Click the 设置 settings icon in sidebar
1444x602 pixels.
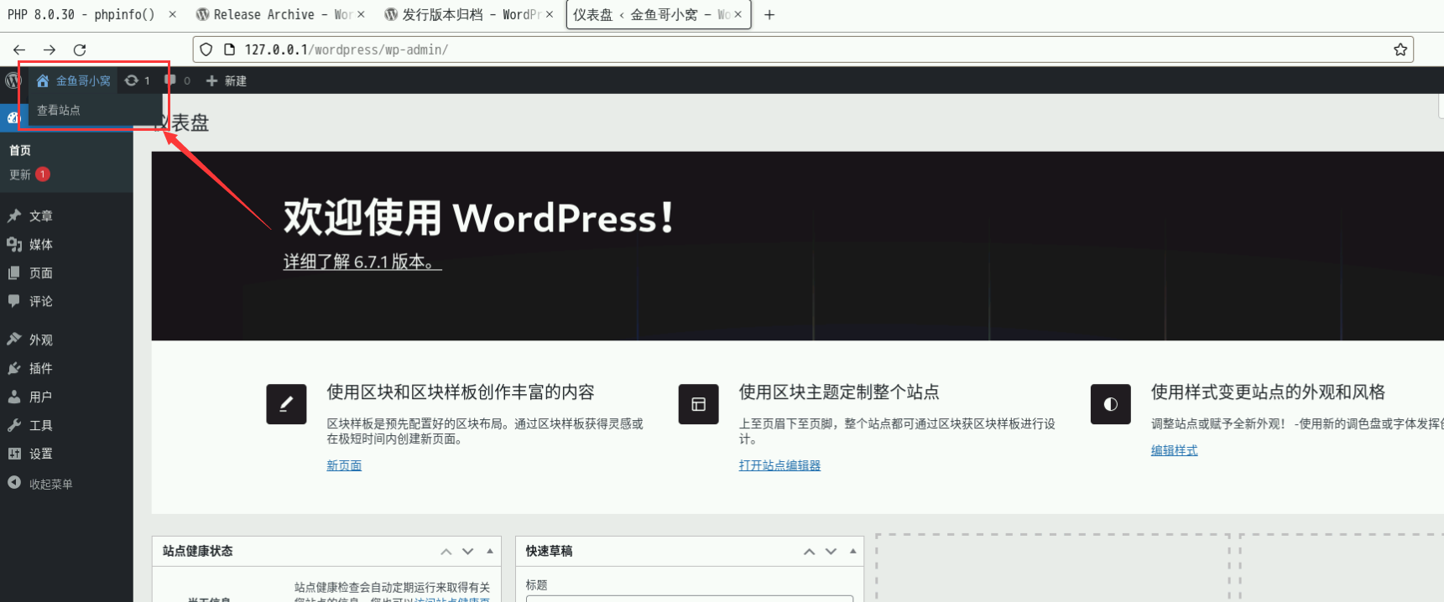coord(14,454)
